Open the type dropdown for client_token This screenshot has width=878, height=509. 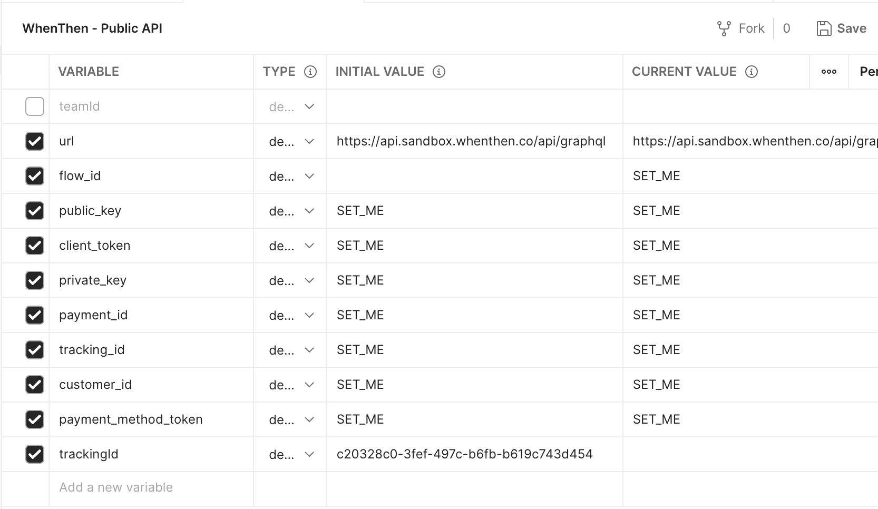tap(309, 246)
